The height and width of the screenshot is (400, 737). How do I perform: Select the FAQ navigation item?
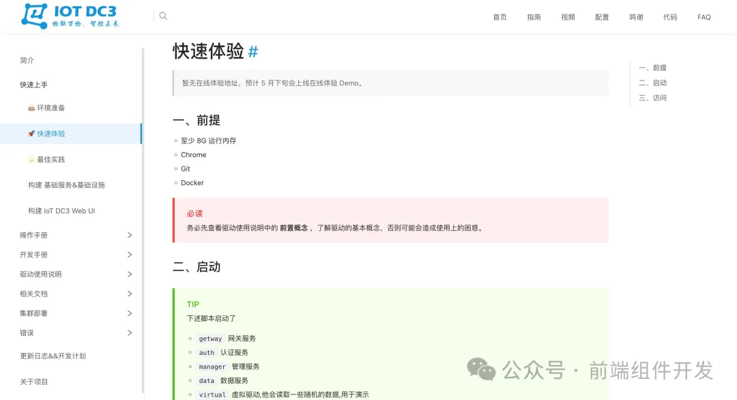tap(704, 17)
